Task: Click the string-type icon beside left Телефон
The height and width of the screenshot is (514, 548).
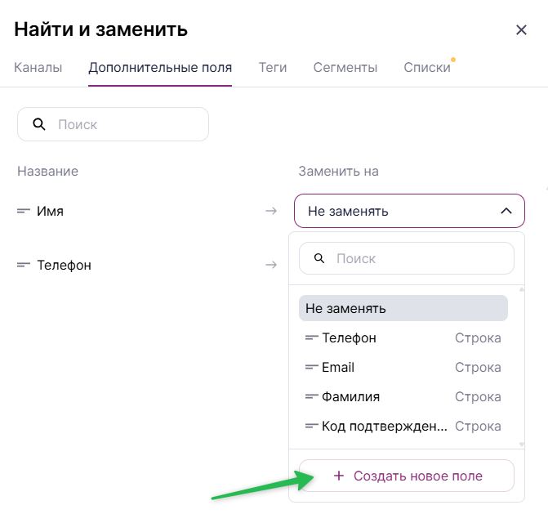Action: click(24, 265)
